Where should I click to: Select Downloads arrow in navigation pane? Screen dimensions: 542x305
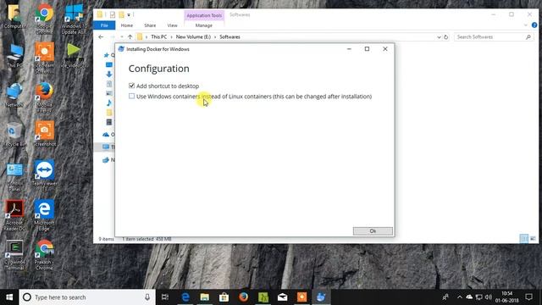click(109, 74)
